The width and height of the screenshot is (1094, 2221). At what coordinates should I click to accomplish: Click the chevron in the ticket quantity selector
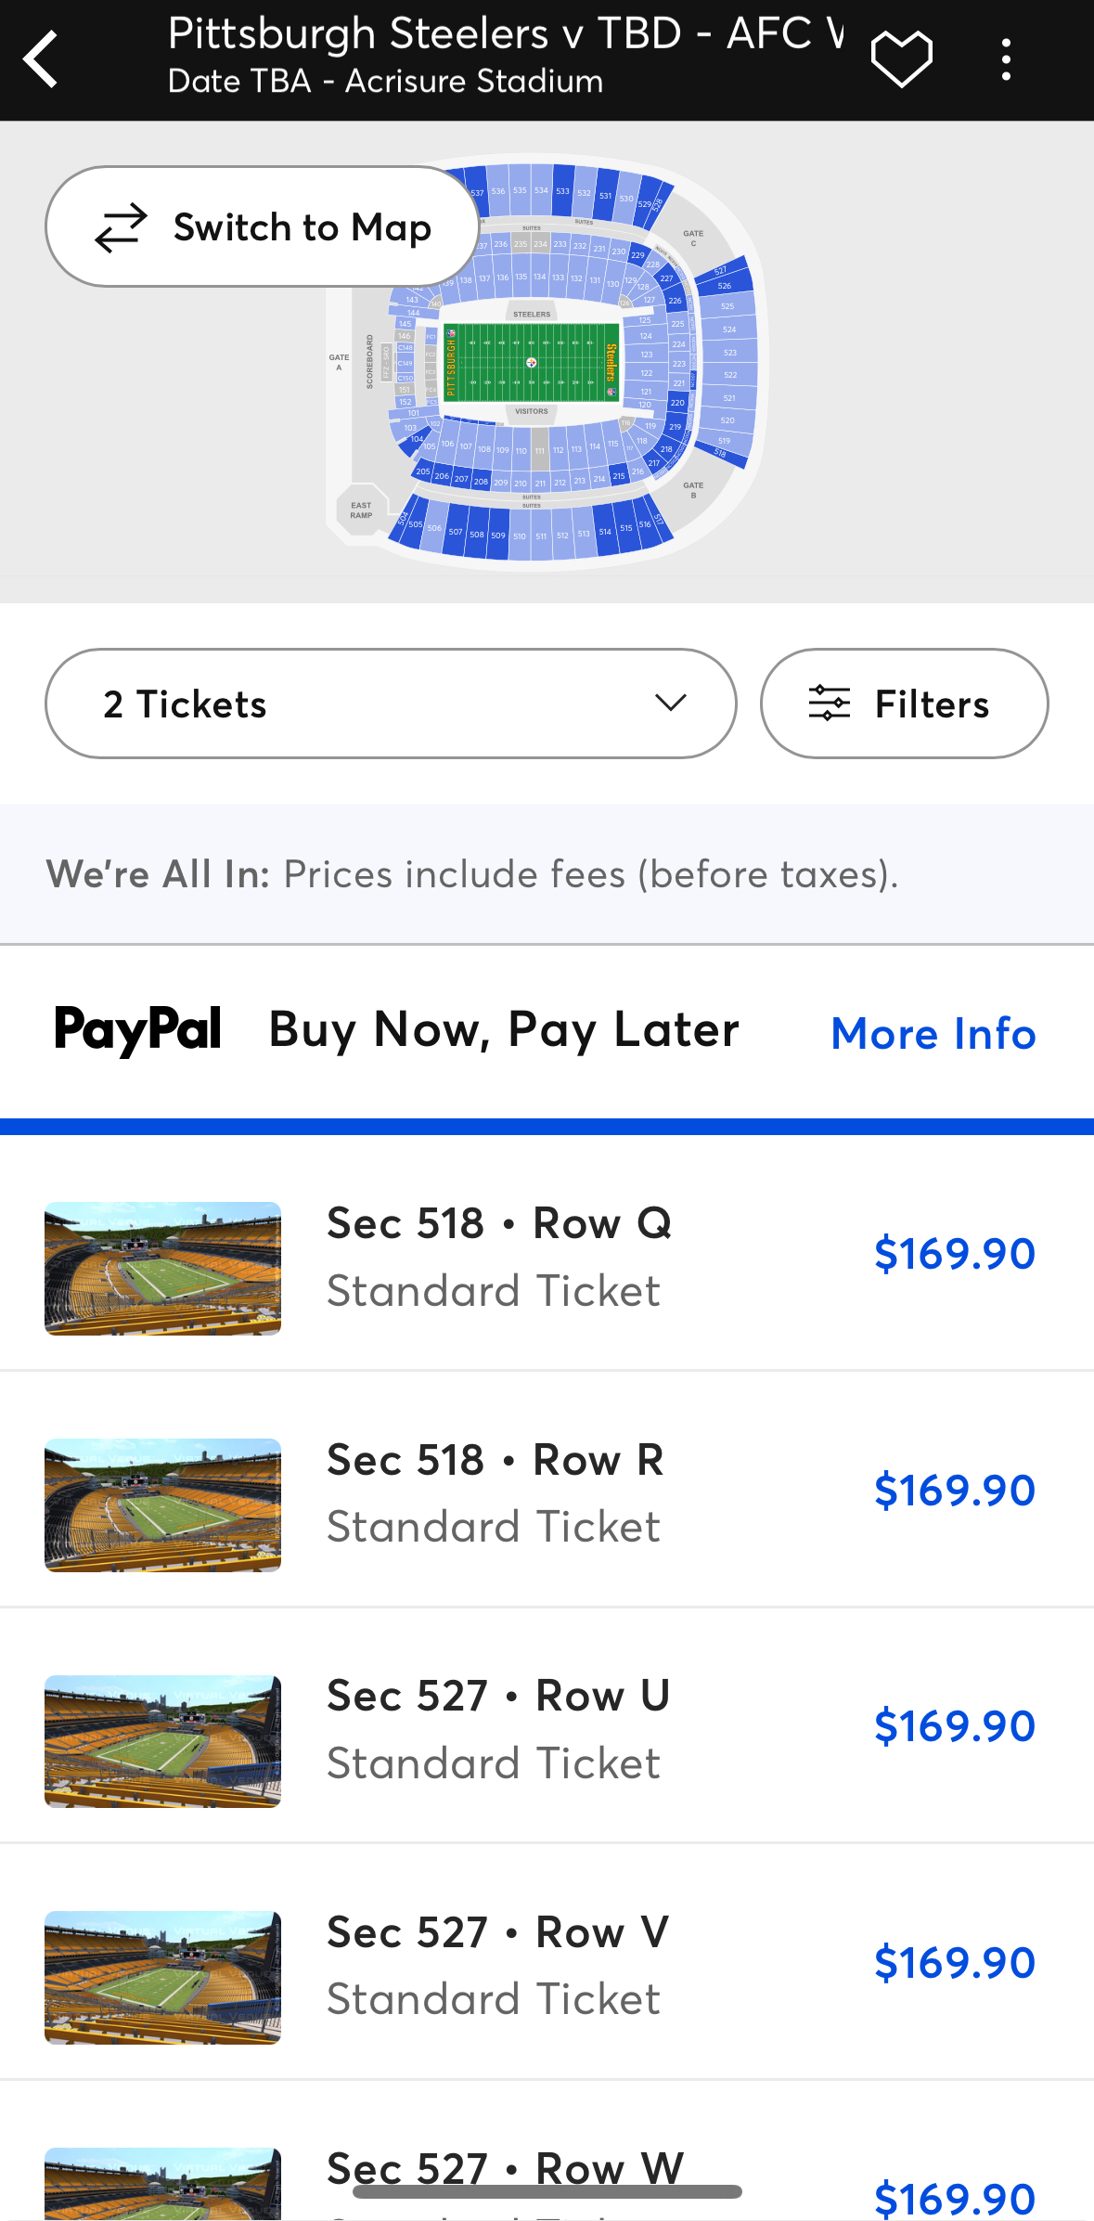(670, 703)
